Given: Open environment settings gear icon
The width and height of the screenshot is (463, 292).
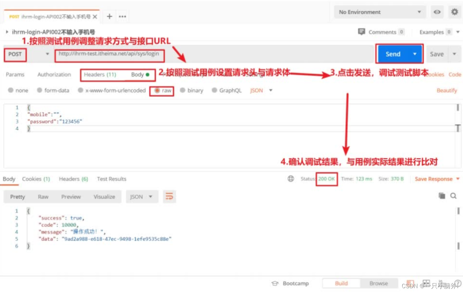Looking at the screenshot, I should click(455, 12).
